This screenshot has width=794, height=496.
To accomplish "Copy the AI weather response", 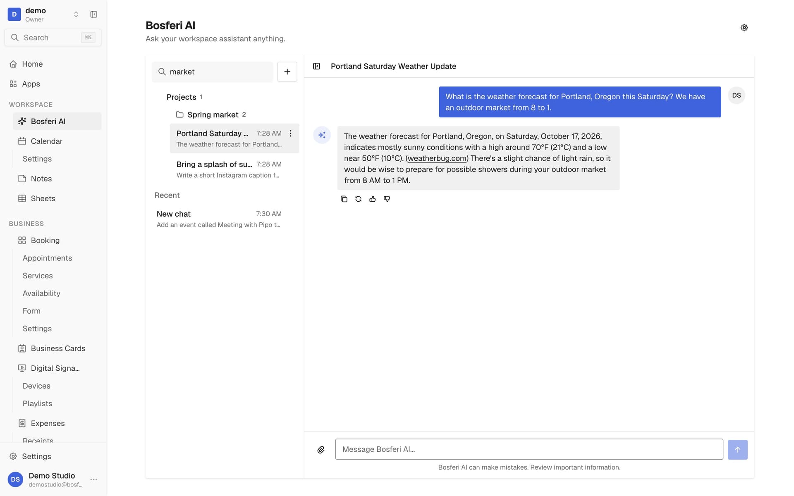I will point(344,199).
